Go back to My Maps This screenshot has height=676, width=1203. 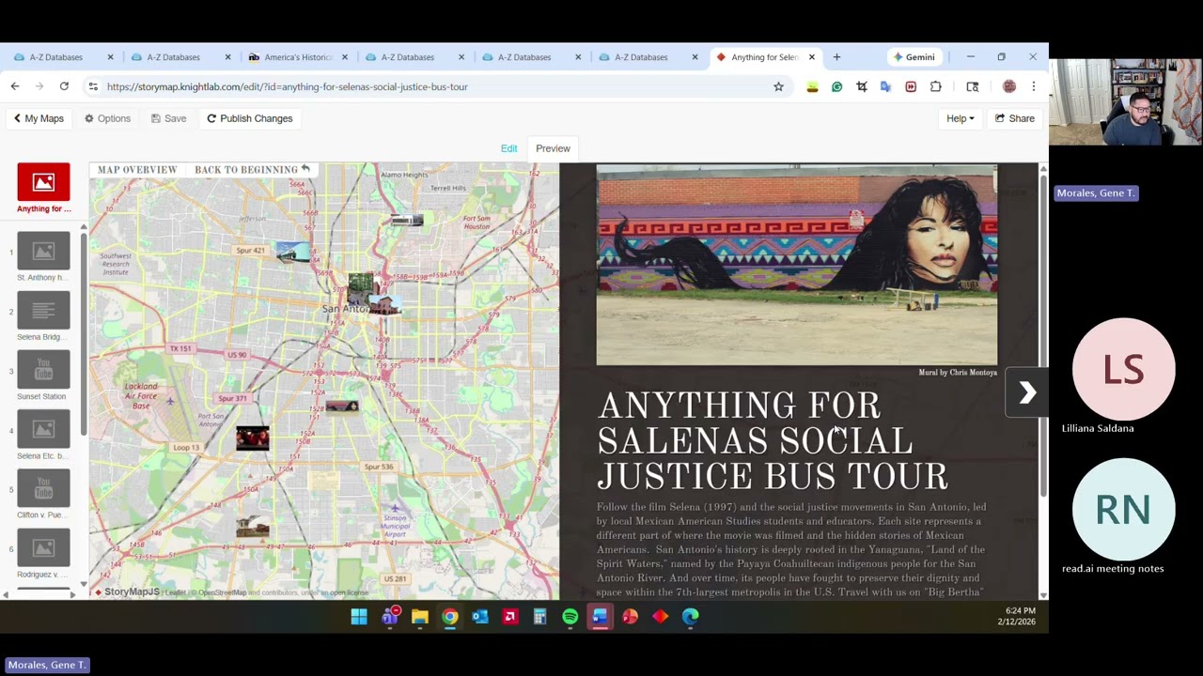point(39,118)
